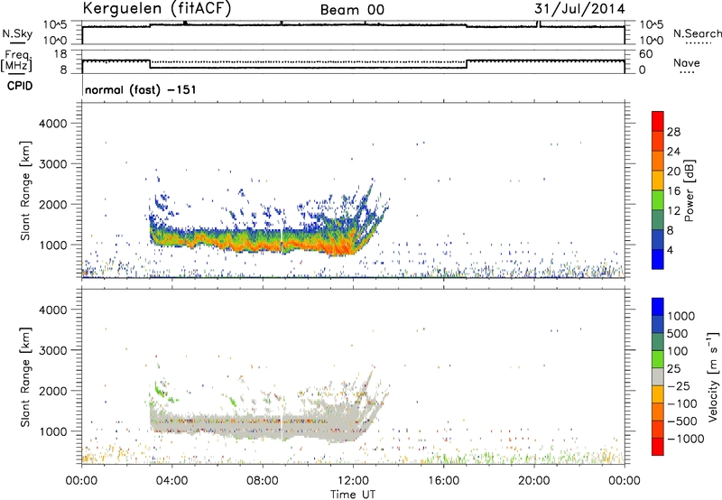The image size is (722, 500).
Task: Click the frequency step-down near 03:00
Action: point(150,64)
